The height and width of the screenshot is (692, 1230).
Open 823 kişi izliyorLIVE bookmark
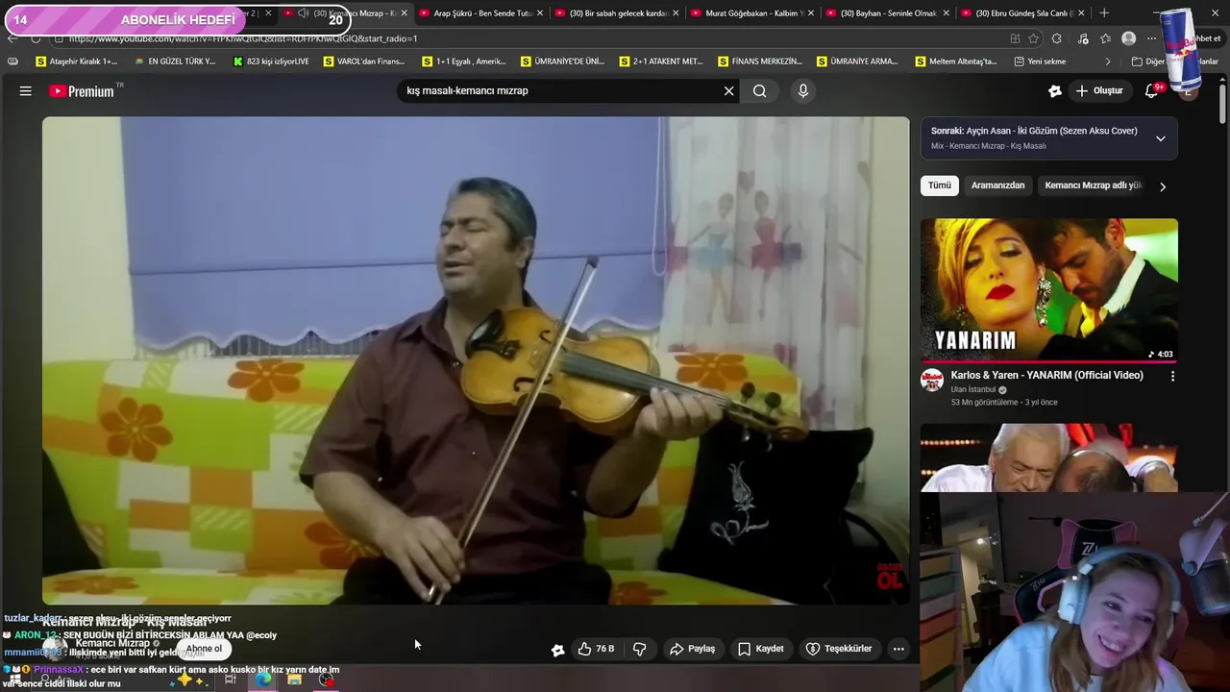(x=271, y=62)
